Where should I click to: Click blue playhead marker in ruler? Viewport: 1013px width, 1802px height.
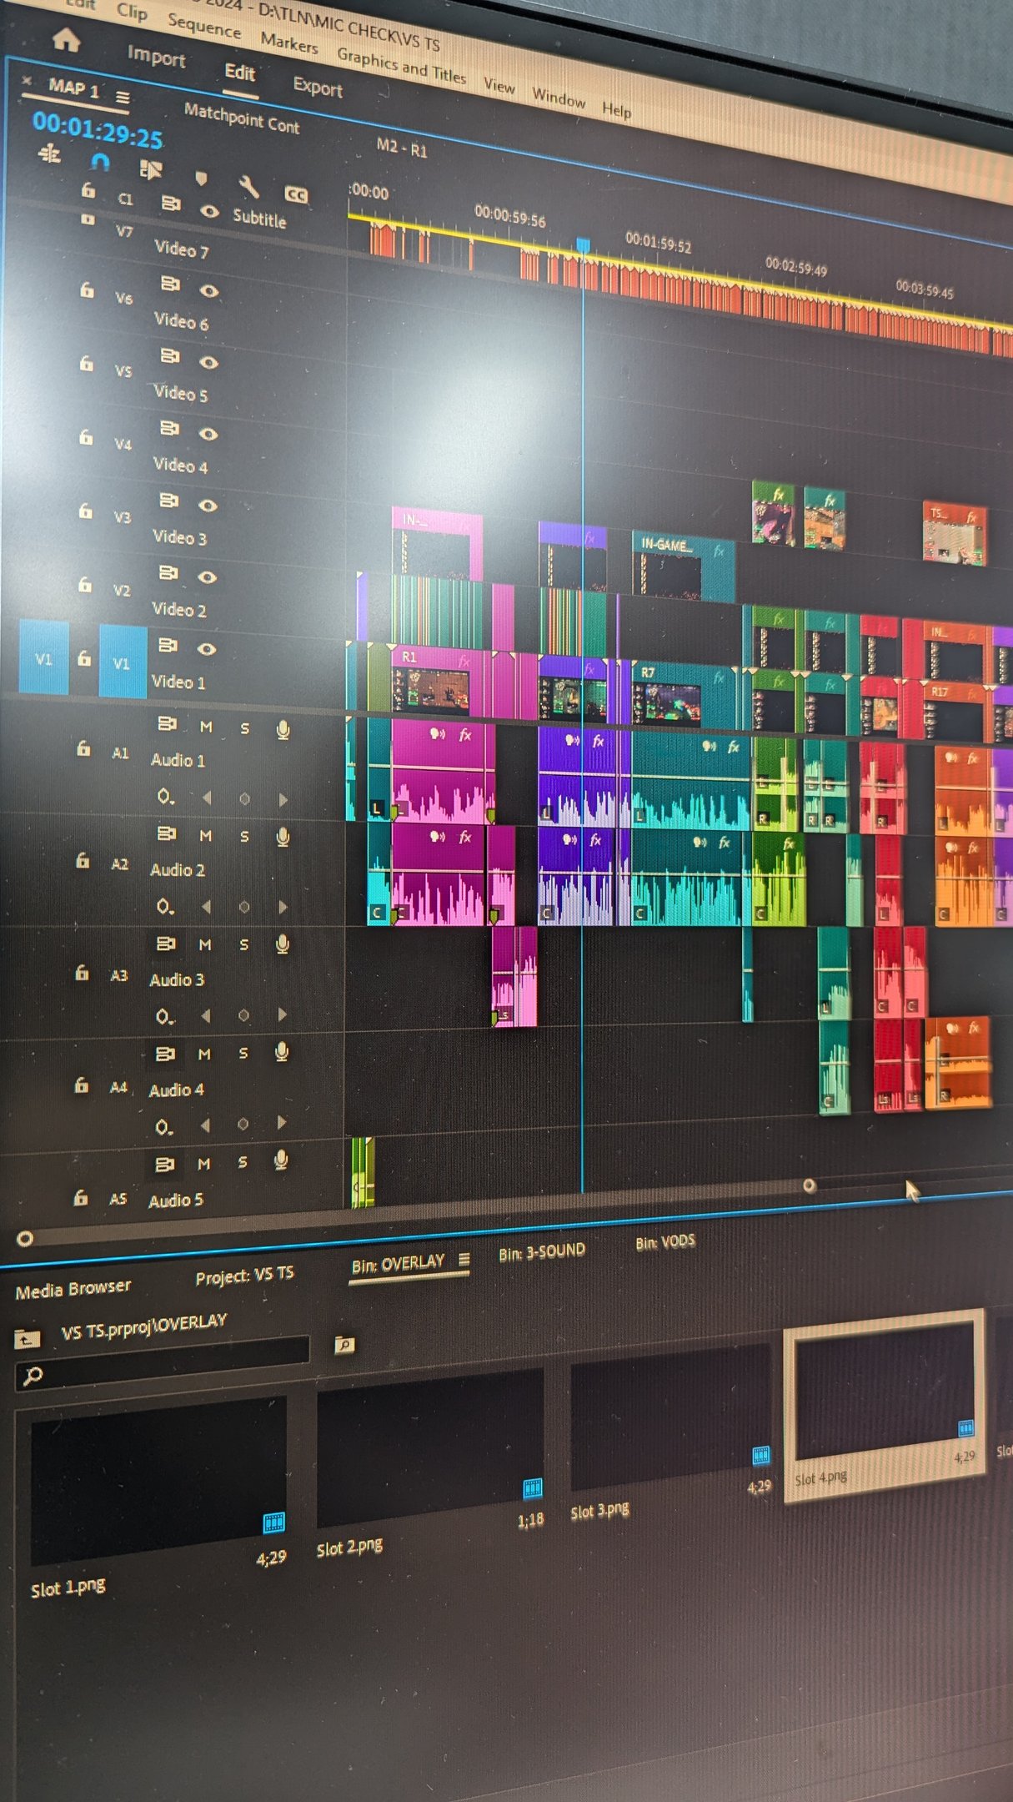[x=583, y=244]
